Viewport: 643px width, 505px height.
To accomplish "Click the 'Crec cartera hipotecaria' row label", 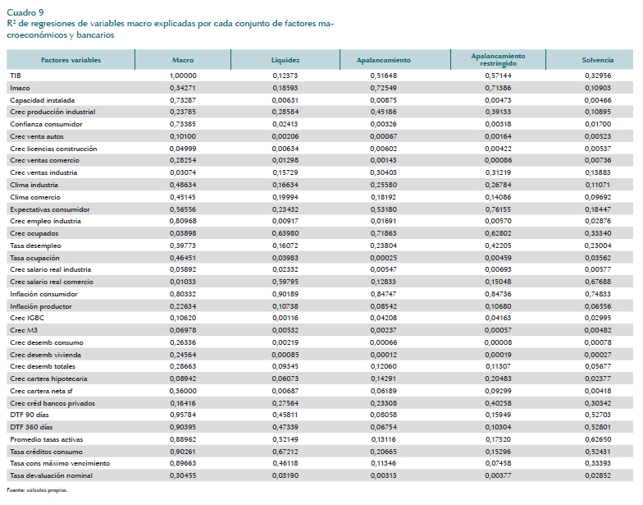I will (48, 379).
